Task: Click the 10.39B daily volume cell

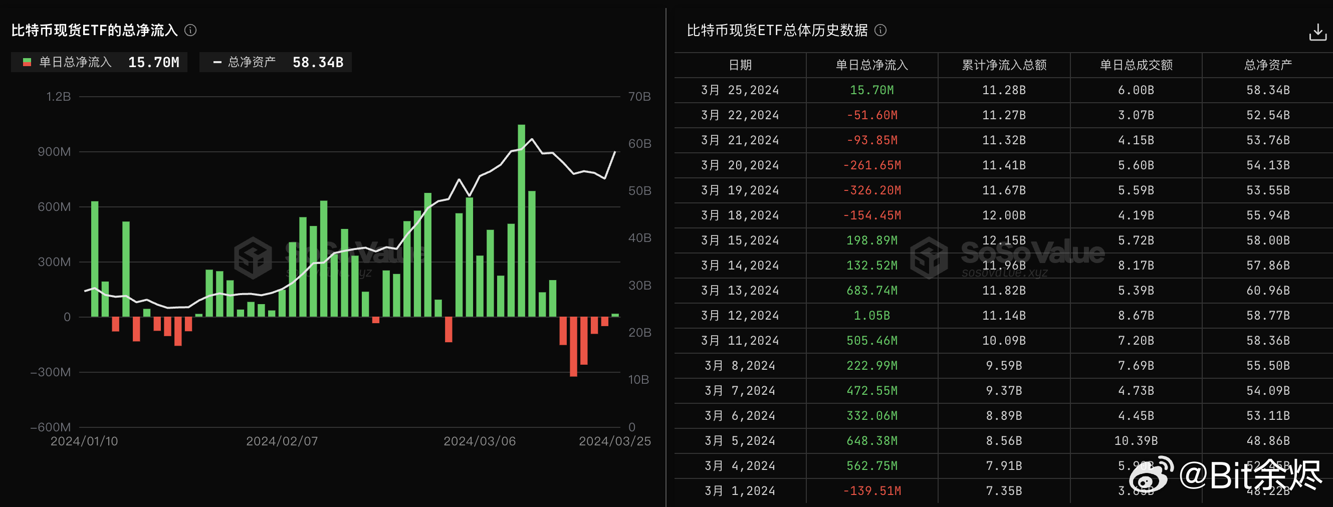Action: pyautogui.click(x=1136, y=441)
